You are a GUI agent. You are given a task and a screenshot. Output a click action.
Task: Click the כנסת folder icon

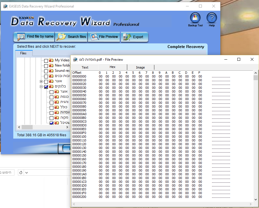(x=57, y=97)
